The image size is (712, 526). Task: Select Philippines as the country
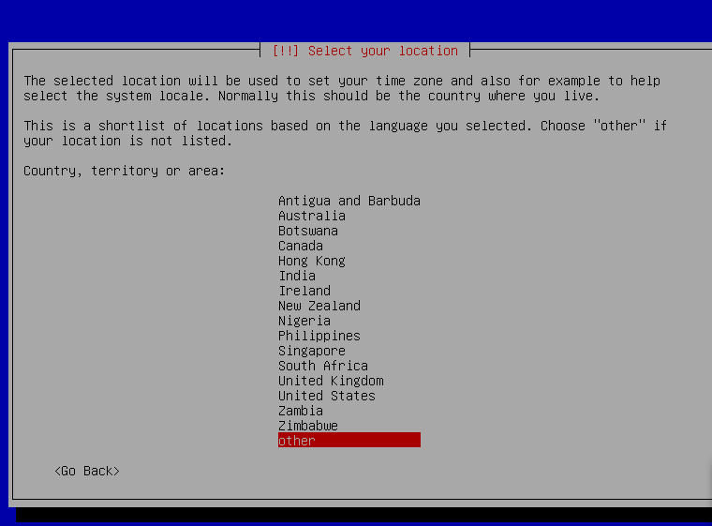click(319, 336)
